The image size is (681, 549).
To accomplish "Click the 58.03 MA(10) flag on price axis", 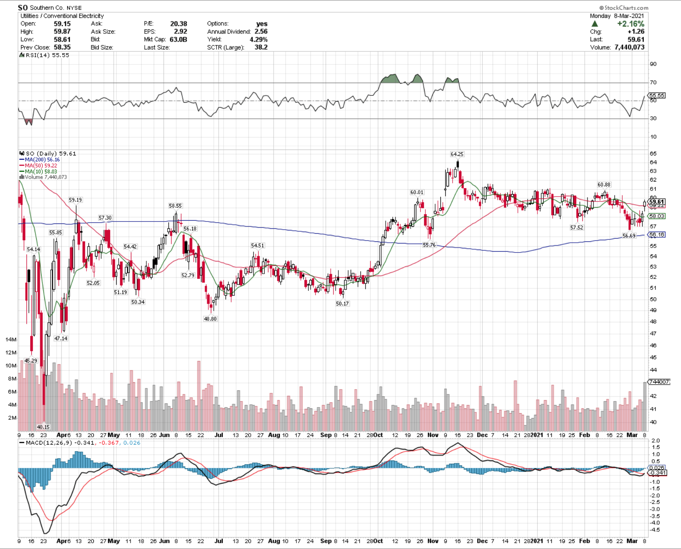I will click(657, 216).
